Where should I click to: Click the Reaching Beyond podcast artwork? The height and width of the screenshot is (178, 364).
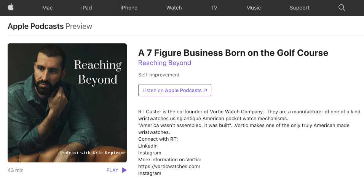67,103
